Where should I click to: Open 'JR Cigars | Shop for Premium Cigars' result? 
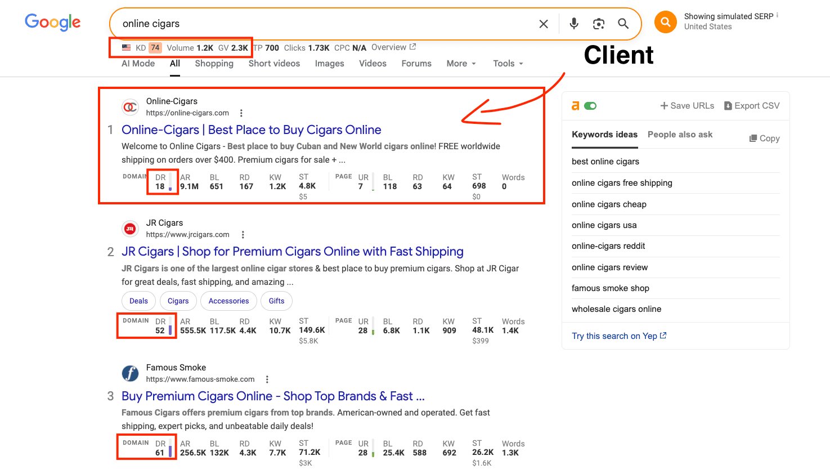coord(293,252)
